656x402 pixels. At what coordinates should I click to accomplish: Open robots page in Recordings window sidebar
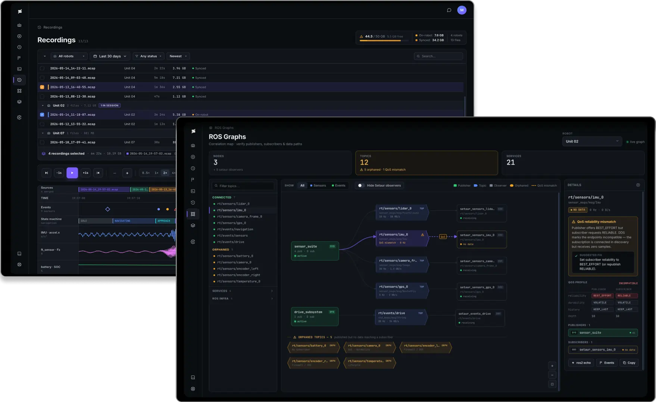(19, 25)
